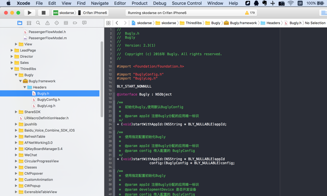Open the Test navigator diamond icon
The height and width of the screenshot is (196, 327).
pos(57,23)
